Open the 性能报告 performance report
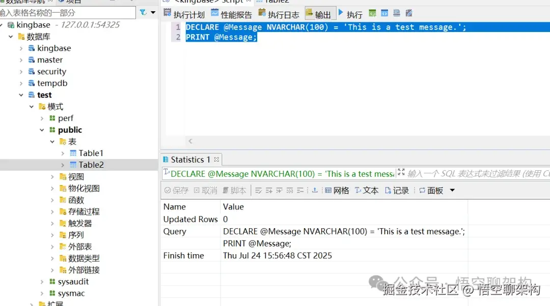This screenshot has width=550, height=306. pos(232,14)
